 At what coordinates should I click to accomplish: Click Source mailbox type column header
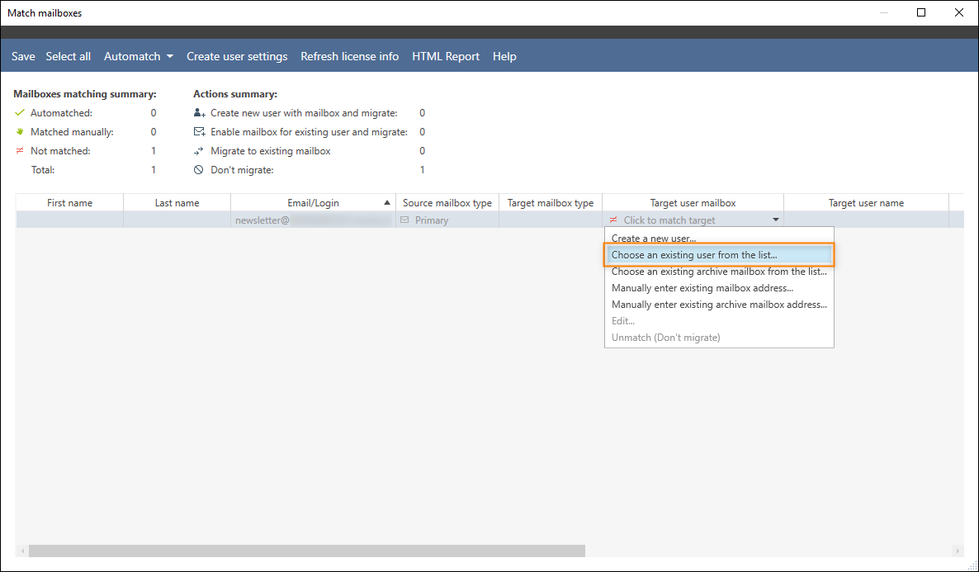pos(447,203)
